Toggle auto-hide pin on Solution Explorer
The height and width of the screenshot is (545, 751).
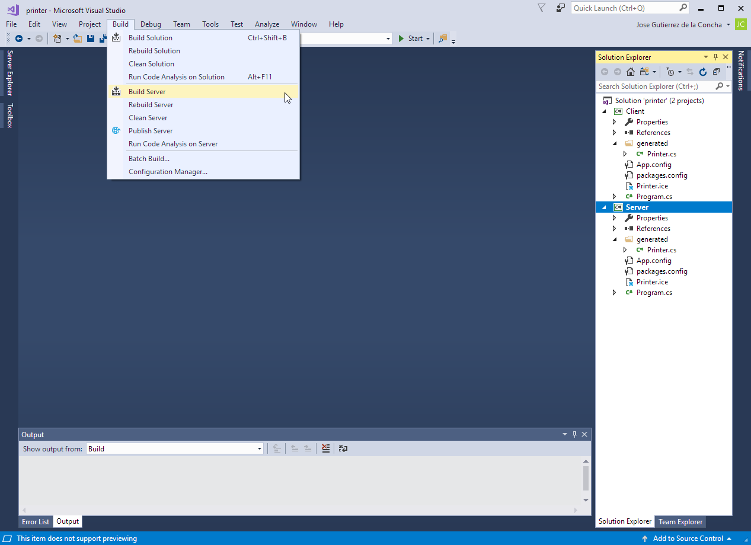point(715,57)
